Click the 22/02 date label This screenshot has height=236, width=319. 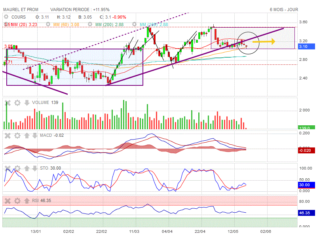[101, 231]
